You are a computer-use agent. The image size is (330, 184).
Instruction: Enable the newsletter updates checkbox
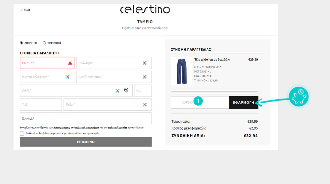tap(22, 133)
